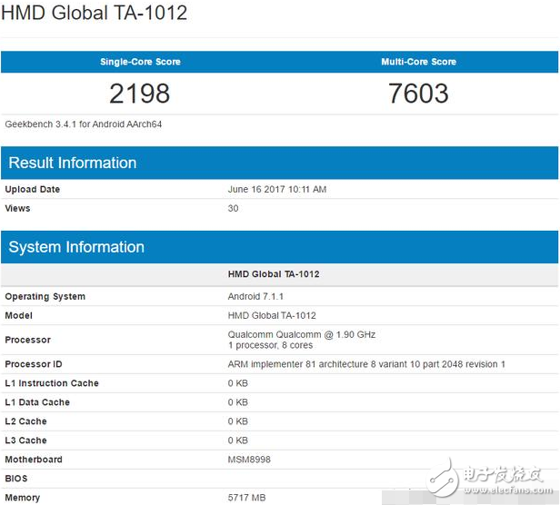Click the Android 7.1.1 operating system value
The image size is (560, 505).
click(x=258, y=296)
